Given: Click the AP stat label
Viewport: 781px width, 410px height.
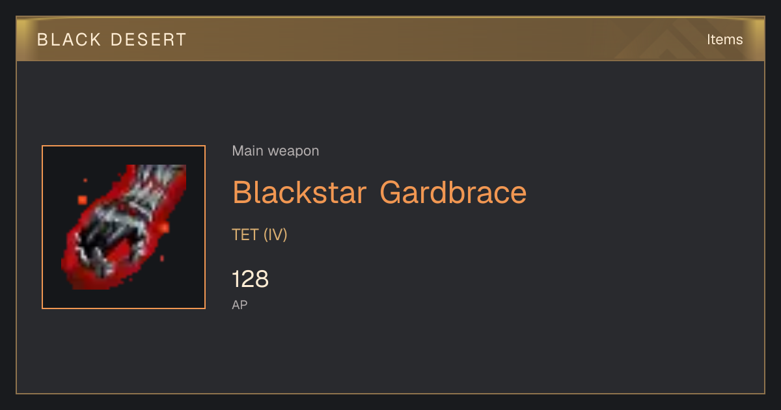Looking at the screenshot, I should point(240,305).
